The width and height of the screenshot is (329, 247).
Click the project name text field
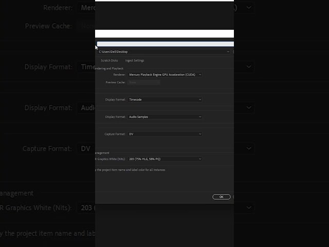click(x=164, y=44)
